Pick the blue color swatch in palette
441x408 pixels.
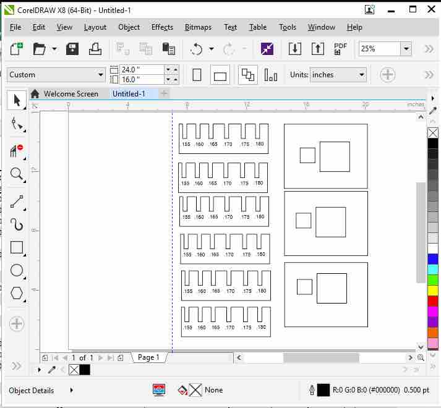point(433,259)
